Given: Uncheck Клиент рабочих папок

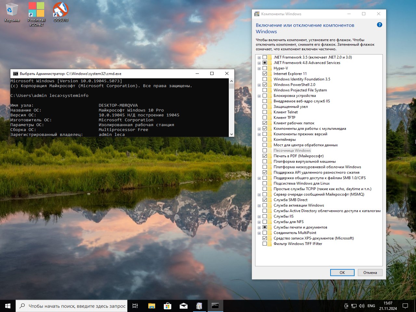Looking at the screenshot, I should [265, 123].
